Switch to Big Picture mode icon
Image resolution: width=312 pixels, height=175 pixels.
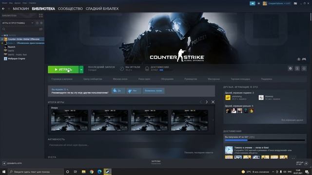pyautogui.click(x=295, y=3)
